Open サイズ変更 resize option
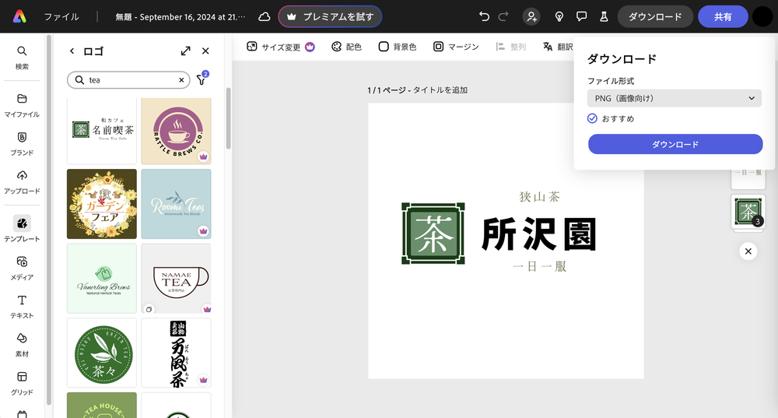The image size is (778, 418). [281, 47]
